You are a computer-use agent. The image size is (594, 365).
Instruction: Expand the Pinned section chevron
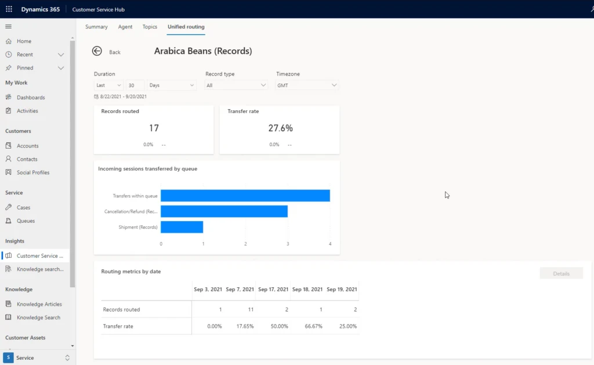pyautogui.click(x=61, y=68)
